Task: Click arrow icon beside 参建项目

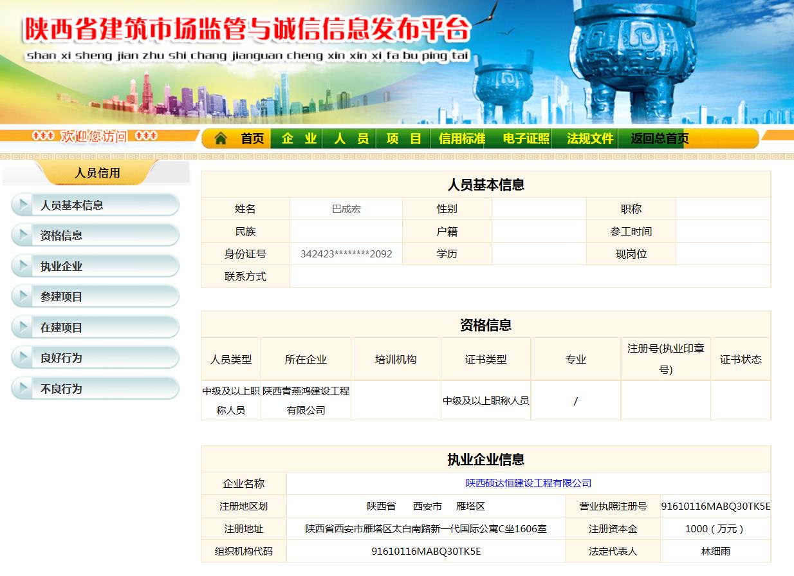Action: pos(23,297)
